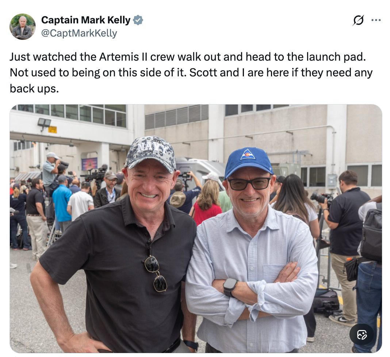This screenshot has height=357, width=390.
Task: Click the smartwatch on crossed arms
Action: click(x=230, y=287)
